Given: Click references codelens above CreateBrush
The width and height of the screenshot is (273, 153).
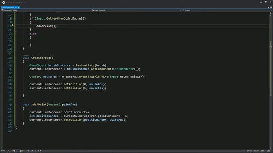Looking at the screenshot, I should click(x=26, y=55).
